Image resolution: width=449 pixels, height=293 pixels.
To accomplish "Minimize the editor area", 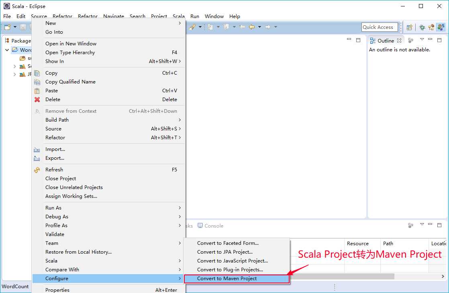I will [x=349, y=39].
